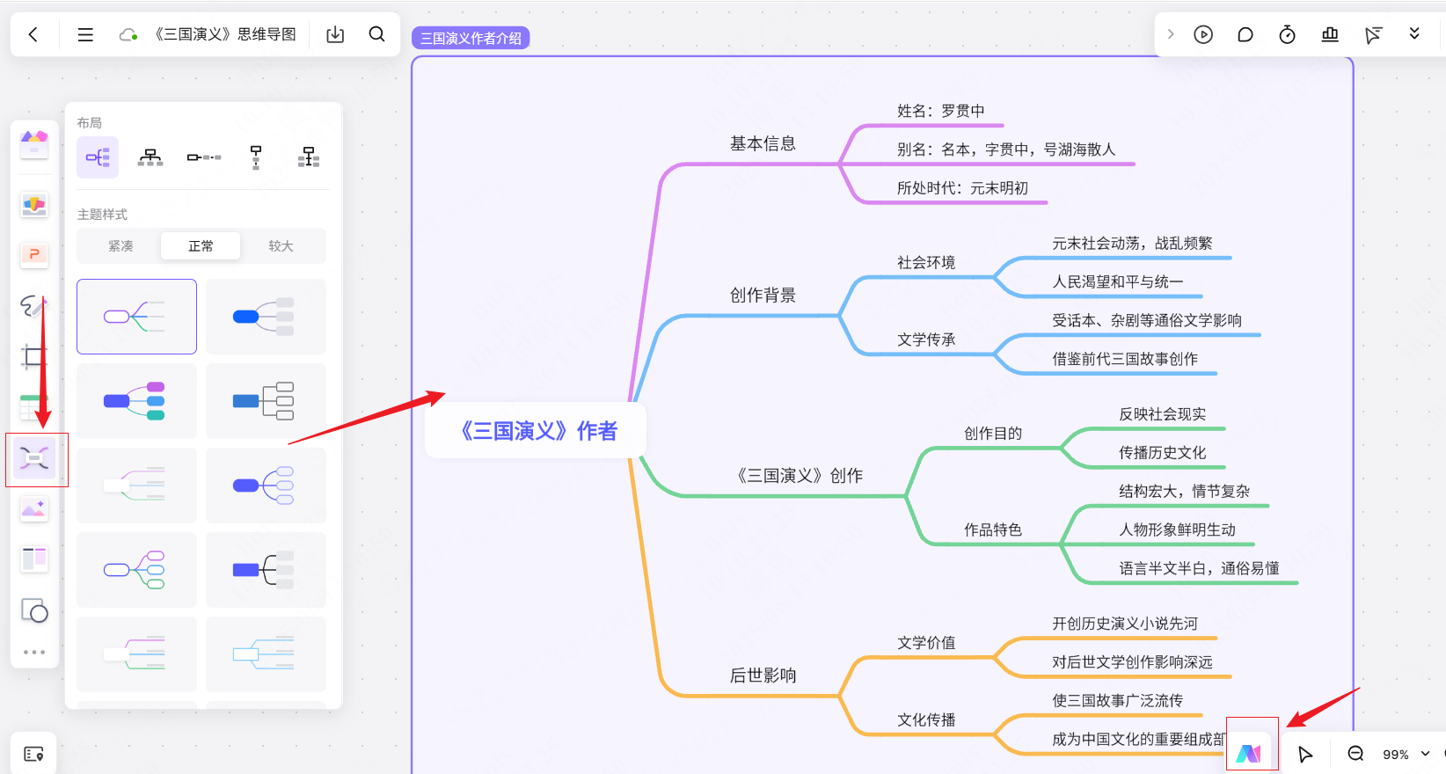The width and height of the screenshot is (1446, 774).
Task: Click the celebrate flag icon
Action: point(1372,34)
